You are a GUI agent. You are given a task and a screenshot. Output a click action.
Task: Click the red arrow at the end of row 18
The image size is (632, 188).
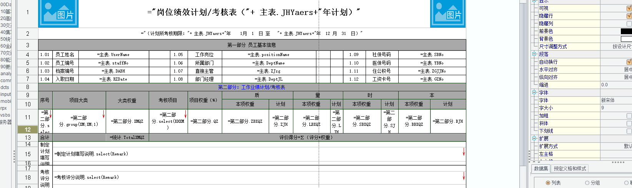click(464, 176)
